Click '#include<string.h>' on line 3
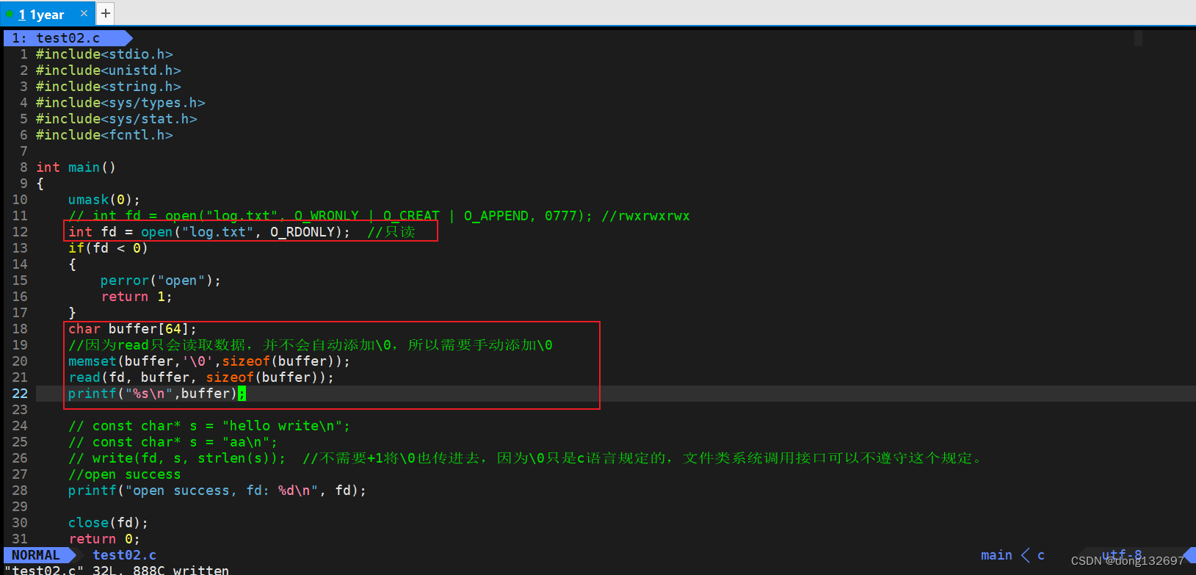 coord(109,87)
